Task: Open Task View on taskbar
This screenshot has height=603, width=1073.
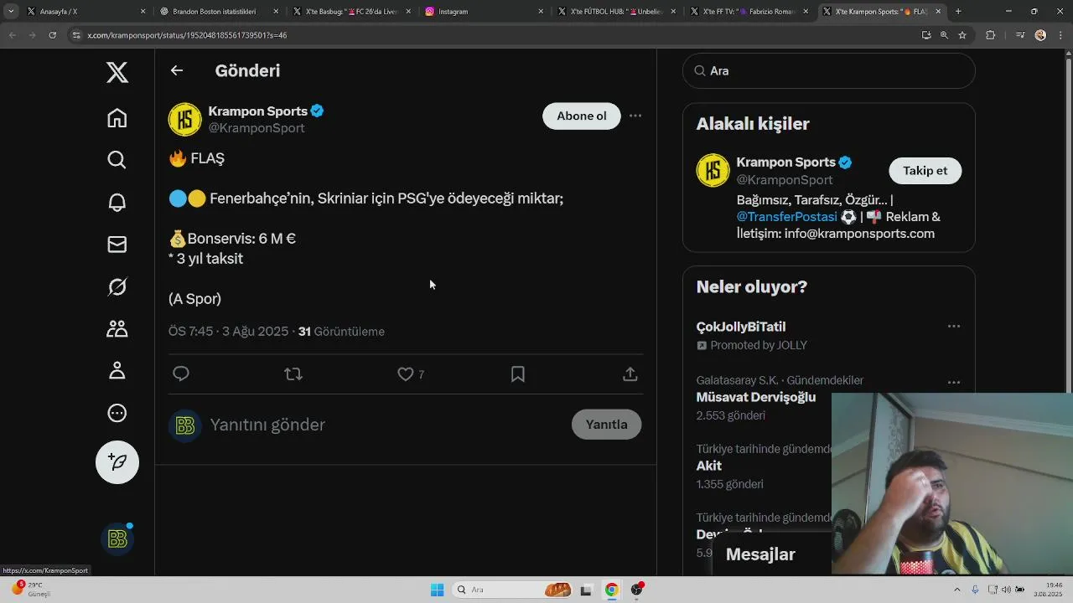Action: tap(587, 590)
